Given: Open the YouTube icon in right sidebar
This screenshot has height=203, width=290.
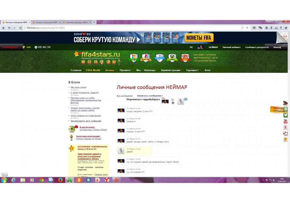Looking at the screenshot, I should 286,121.
